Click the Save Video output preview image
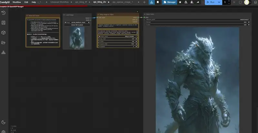This screenshot has width=258, height=133. [197, 80]
